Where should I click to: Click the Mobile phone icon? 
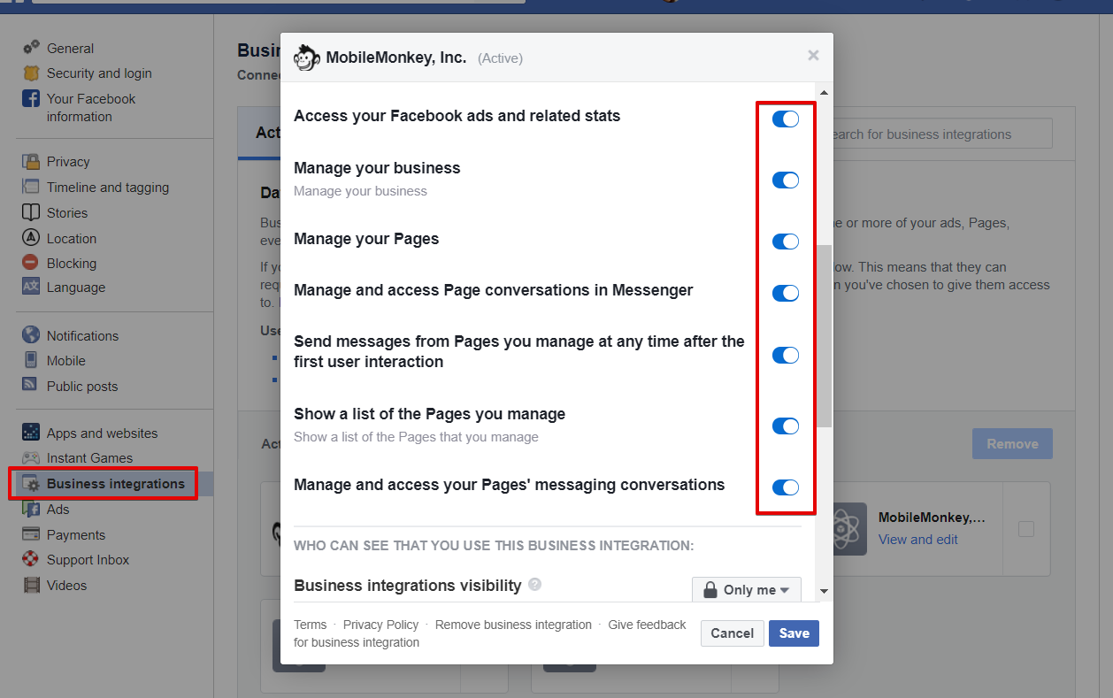[31, 360]
